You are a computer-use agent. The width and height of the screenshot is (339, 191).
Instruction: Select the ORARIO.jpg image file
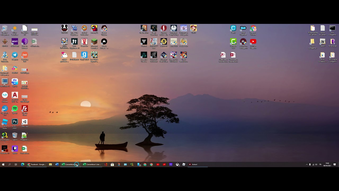pos(25,70)
